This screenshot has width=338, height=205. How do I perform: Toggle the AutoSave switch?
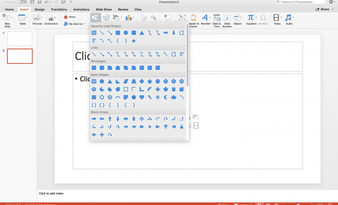click(x=22, y=2)
